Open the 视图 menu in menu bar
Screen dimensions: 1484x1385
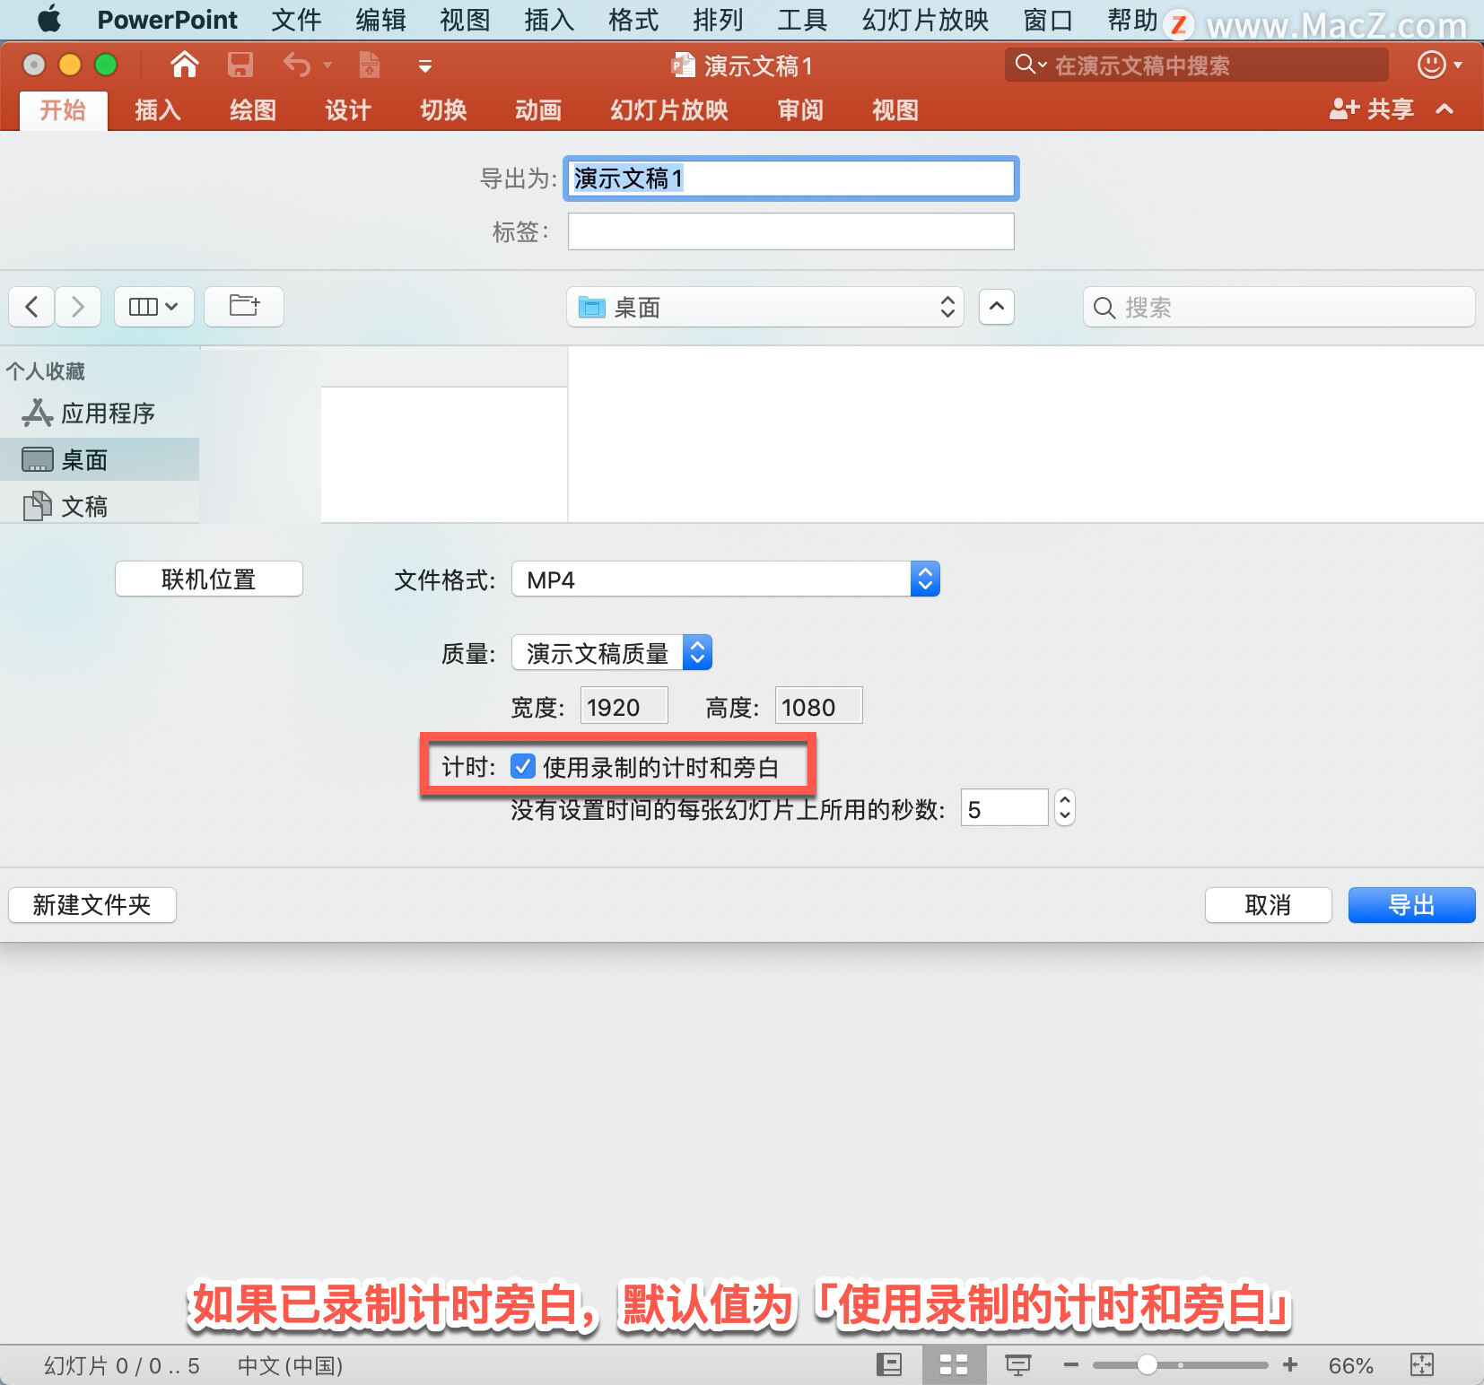465,19
